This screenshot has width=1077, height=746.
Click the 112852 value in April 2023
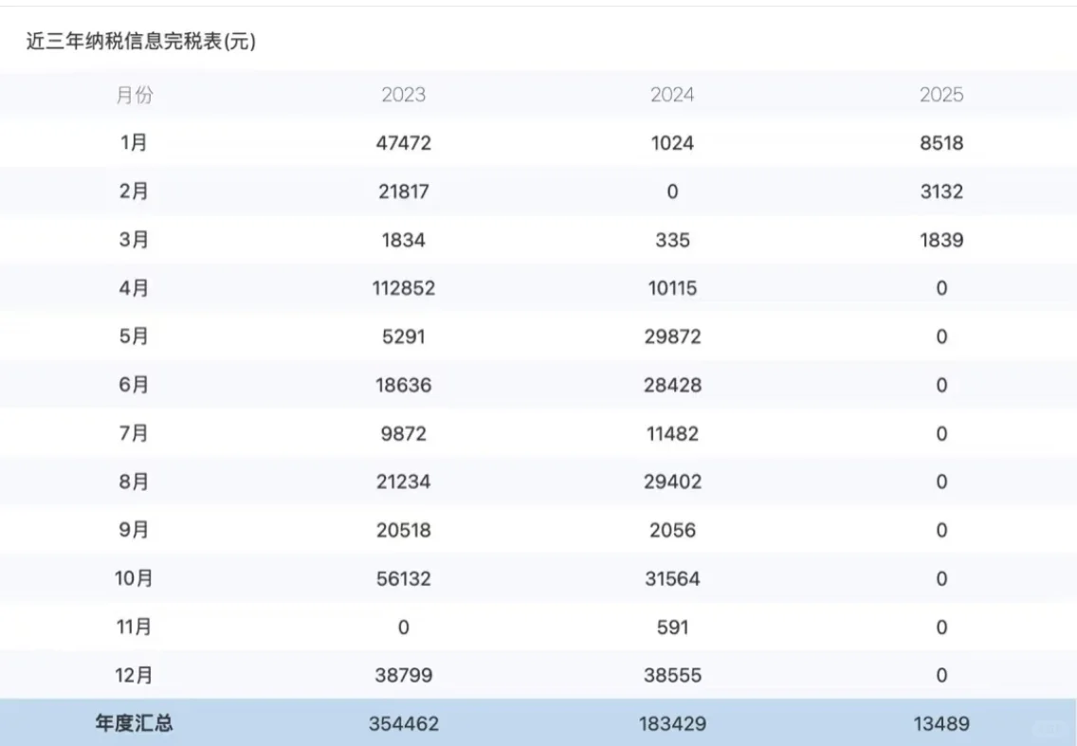(404, 288)
